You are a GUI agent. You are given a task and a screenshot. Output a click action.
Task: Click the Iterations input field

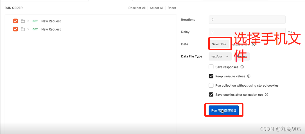coord(247,20)
